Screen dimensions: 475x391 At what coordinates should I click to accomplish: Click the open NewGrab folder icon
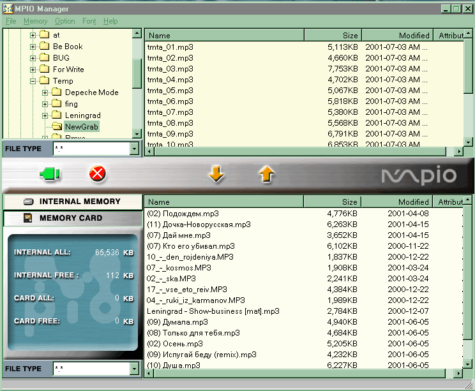tap(57, 126)
